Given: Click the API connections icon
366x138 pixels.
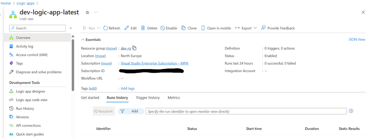Looking at the screenshot, I should click(x=11, y=125).
